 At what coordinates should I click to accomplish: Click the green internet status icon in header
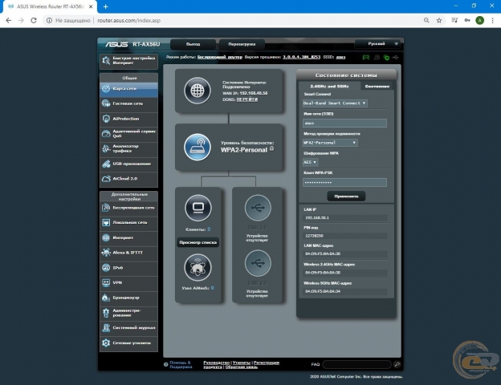click(387, 58)
